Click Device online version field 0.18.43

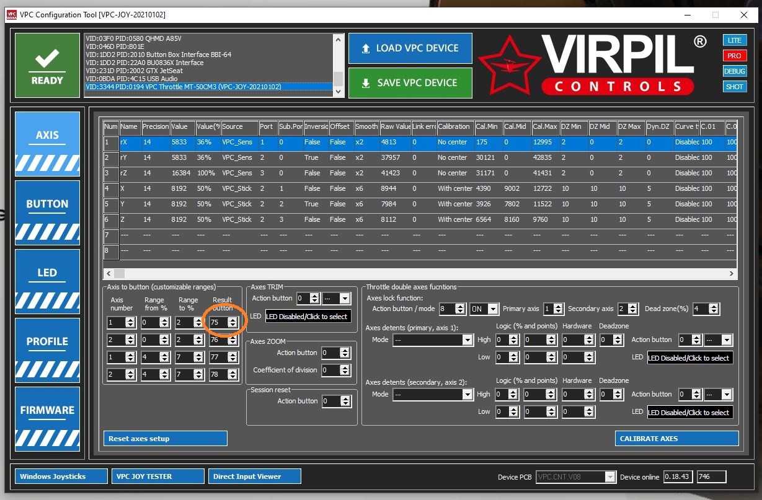678,476
